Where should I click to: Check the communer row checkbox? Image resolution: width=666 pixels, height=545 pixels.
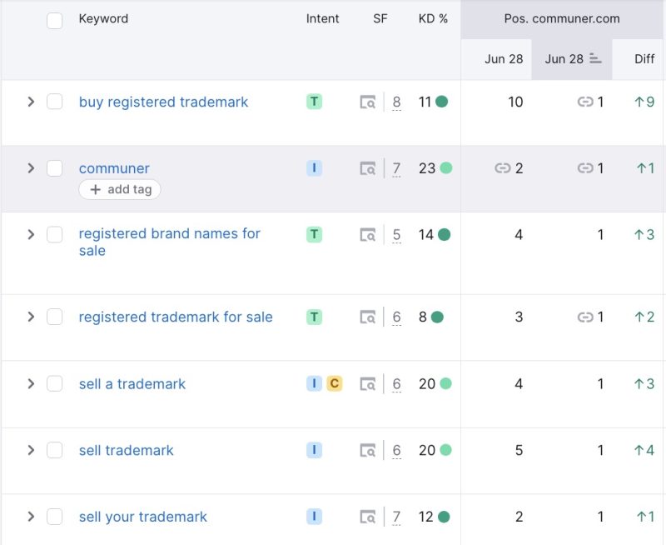(x=54, y=168)
